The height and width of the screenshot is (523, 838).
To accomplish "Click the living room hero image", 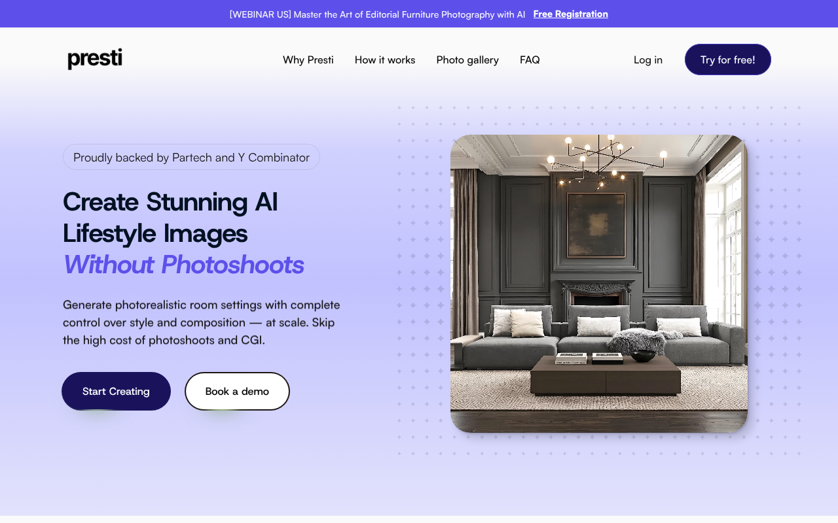I will 598,282.
